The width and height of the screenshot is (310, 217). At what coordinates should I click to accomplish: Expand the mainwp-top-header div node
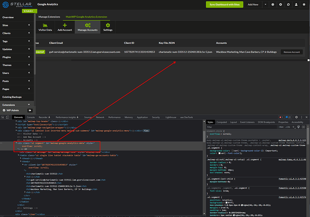[16, 121]
